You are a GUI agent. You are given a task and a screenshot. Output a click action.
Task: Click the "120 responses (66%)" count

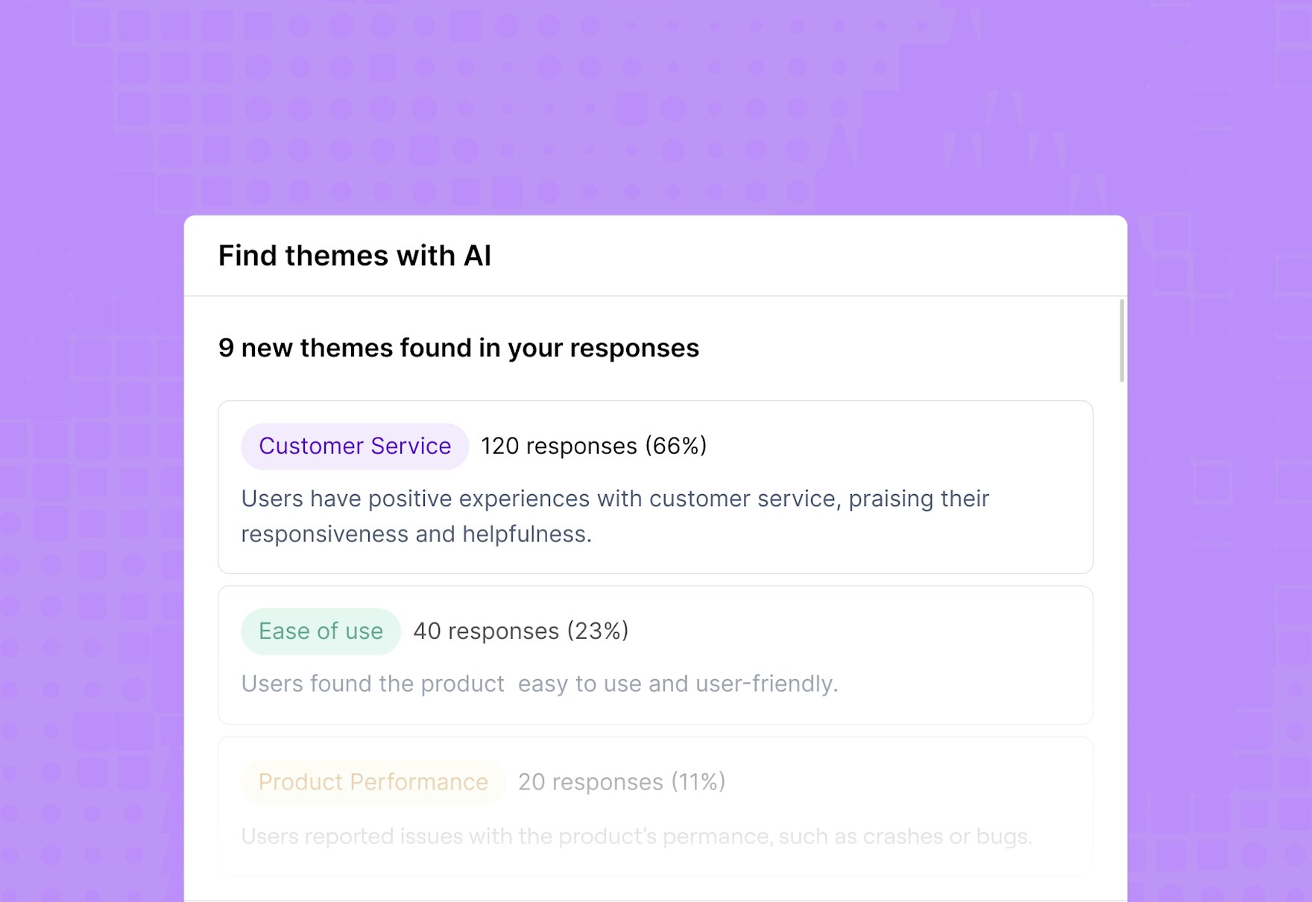coord(593,446)
